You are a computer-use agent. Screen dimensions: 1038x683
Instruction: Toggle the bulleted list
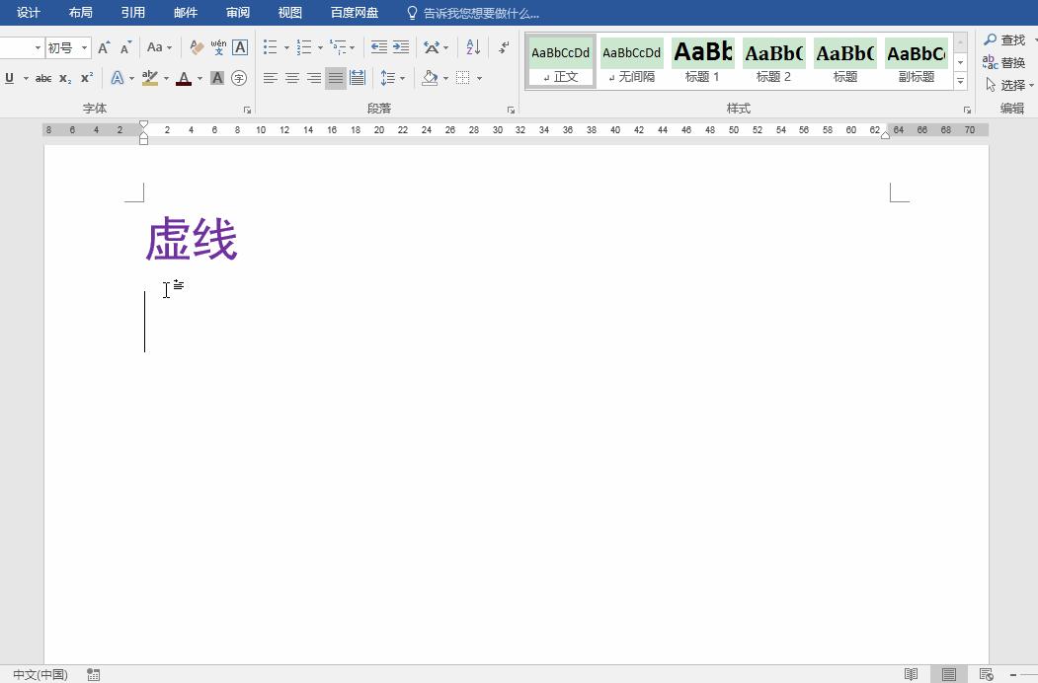(x=269, y=47)
